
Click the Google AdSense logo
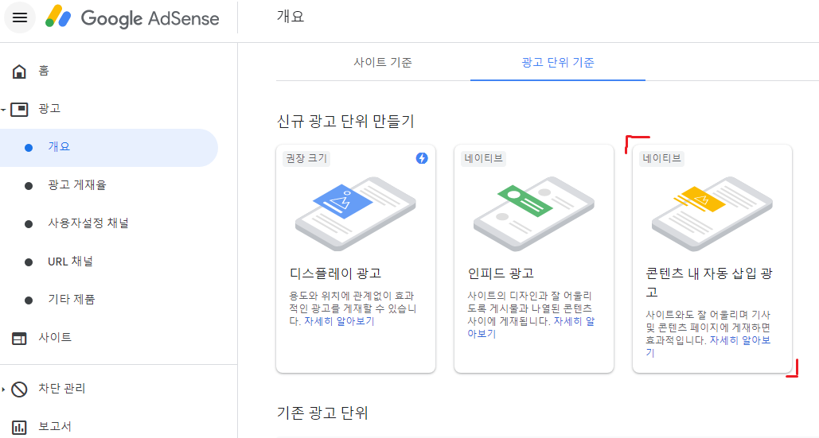(132, 17)
